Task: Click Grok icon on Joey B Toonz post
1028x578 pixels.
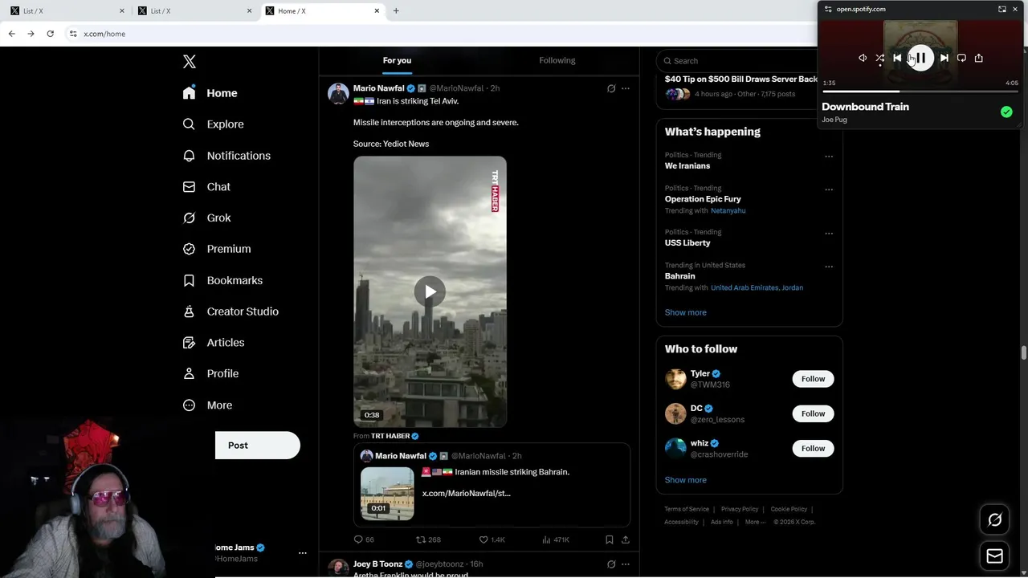Action: [x=611, y=564]
